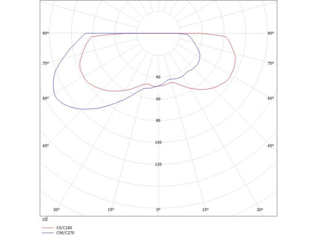Select the red C0/C180 legend line swatch
317x238 pixels.
(48, 228)
